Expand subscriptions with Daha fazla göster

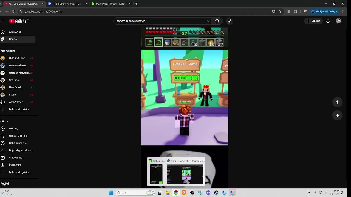pos(18,109)
